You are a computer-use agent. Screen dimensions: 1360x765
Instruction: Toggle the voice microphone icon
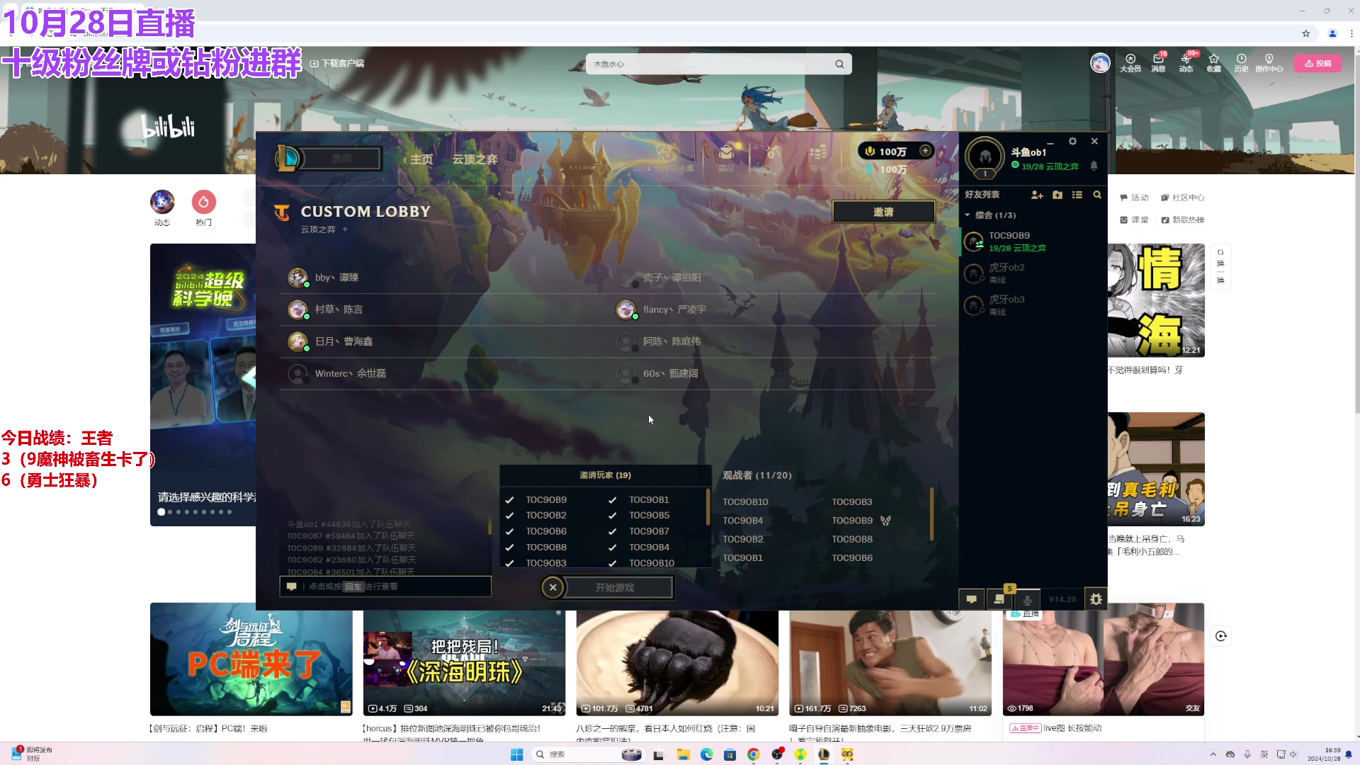coord(1027,599)
